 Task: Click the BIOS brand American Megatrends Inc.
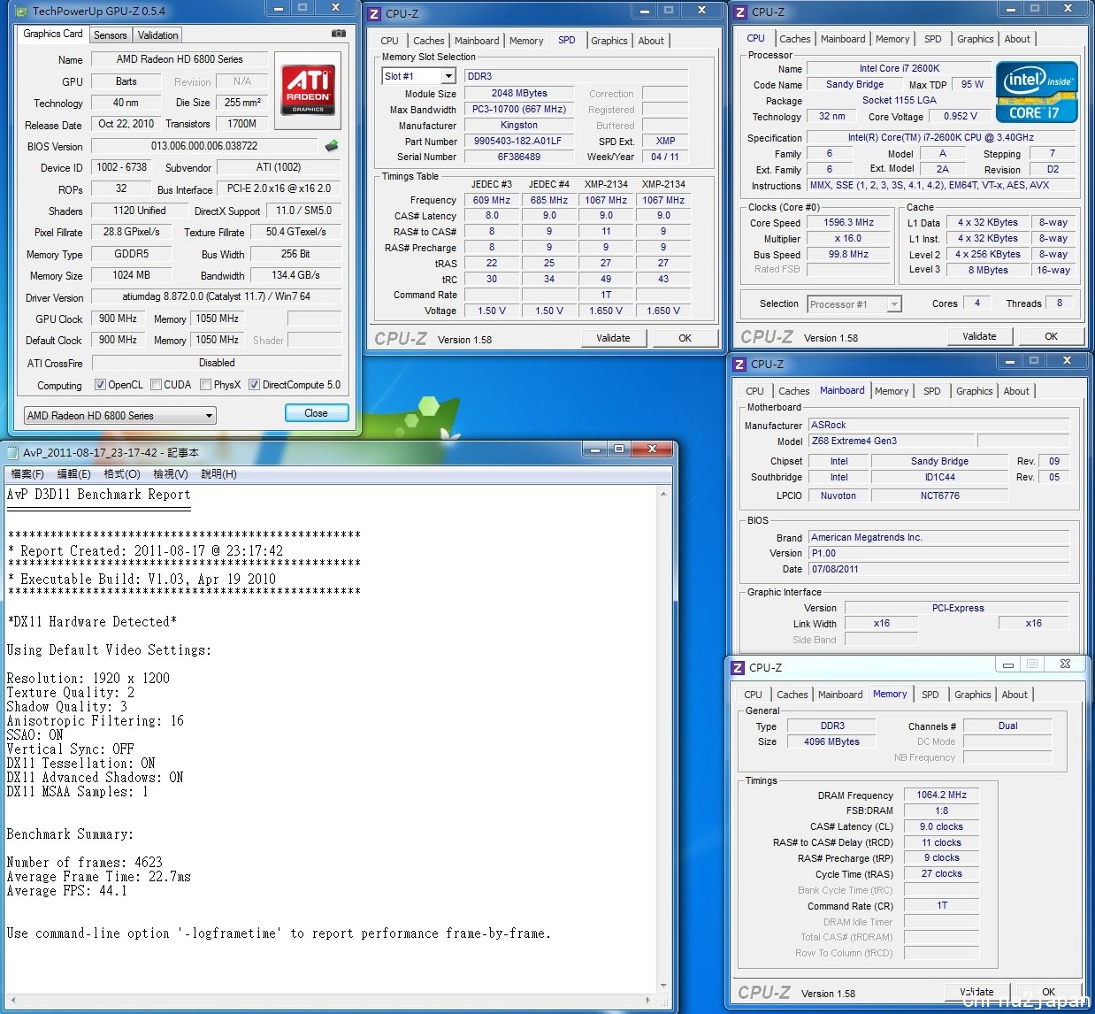(x=938, y=537)
